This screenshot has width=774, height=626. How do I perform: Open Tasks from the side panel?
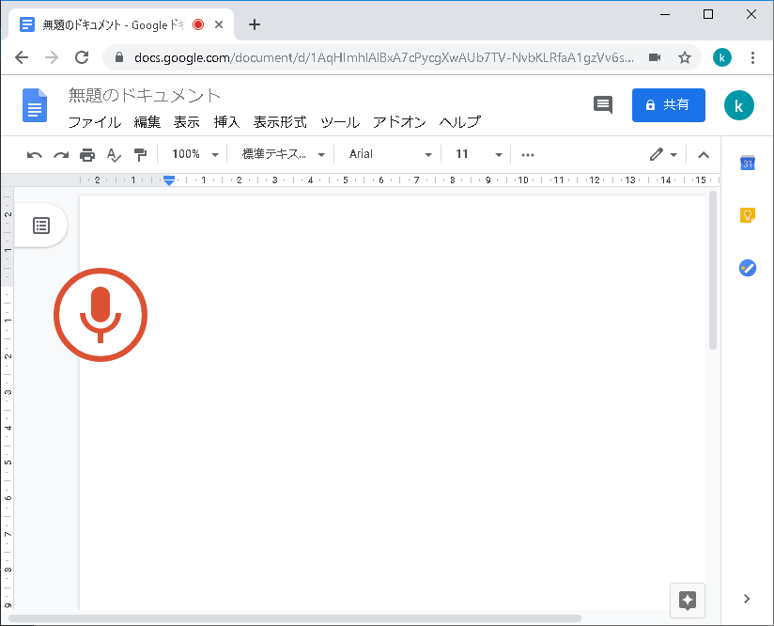click(748, 268)
